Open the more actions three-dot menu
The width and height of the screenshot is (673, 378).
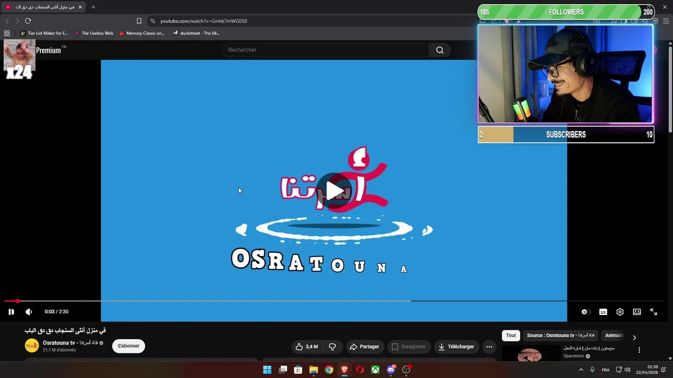[490, 346]
